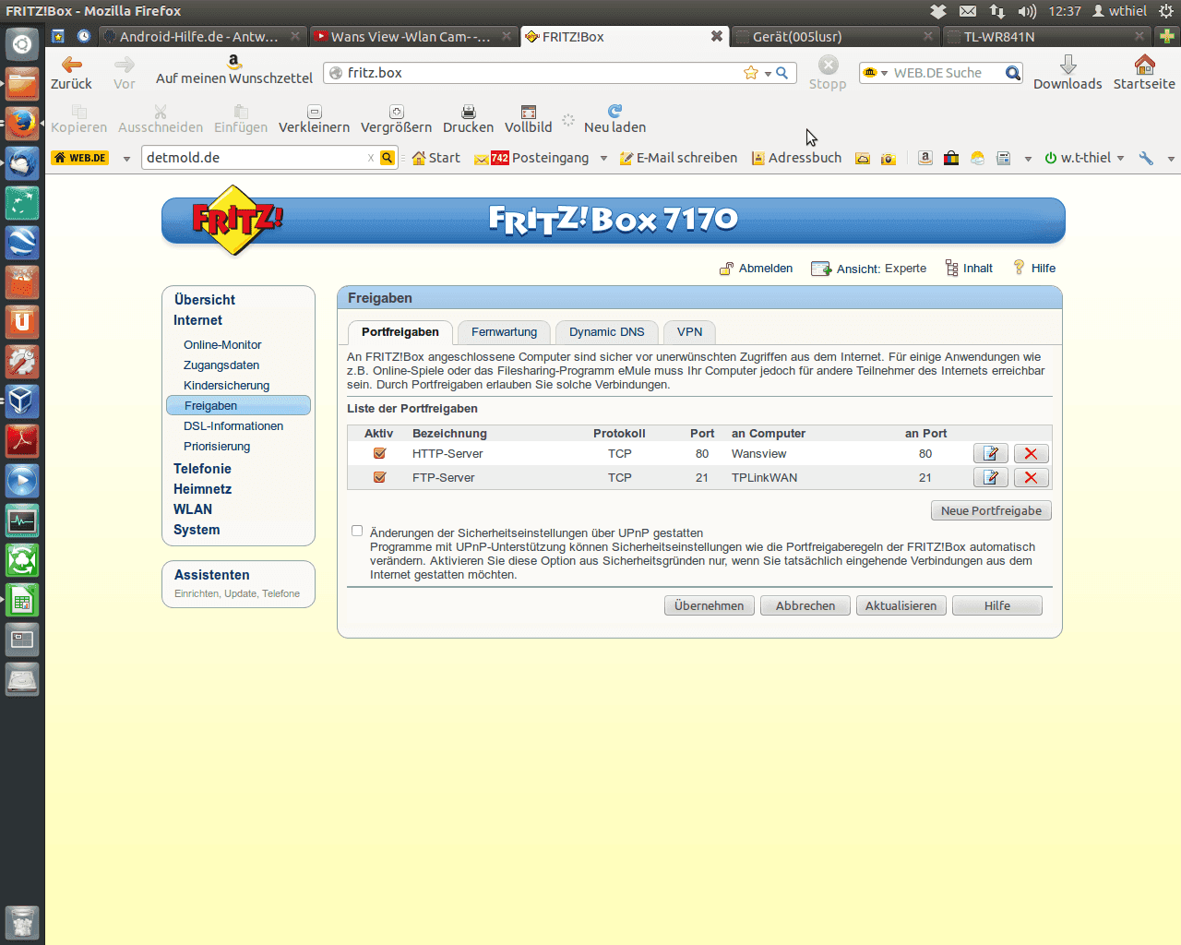
Task: Click the WEB.DE Suche magnifier icon
Action: click(x=1012, y=73)
